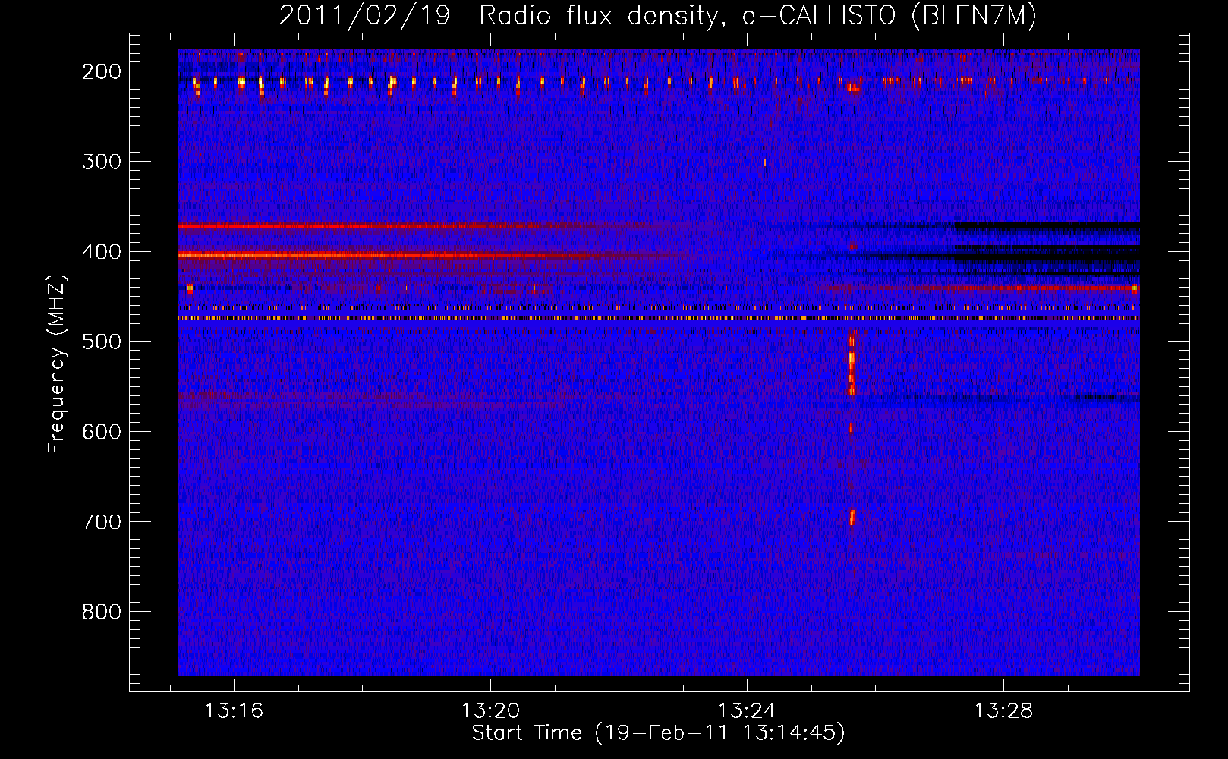Click the 800 frequency tick label
Screen dimensions: 1228x759
(x=102, y=612)
